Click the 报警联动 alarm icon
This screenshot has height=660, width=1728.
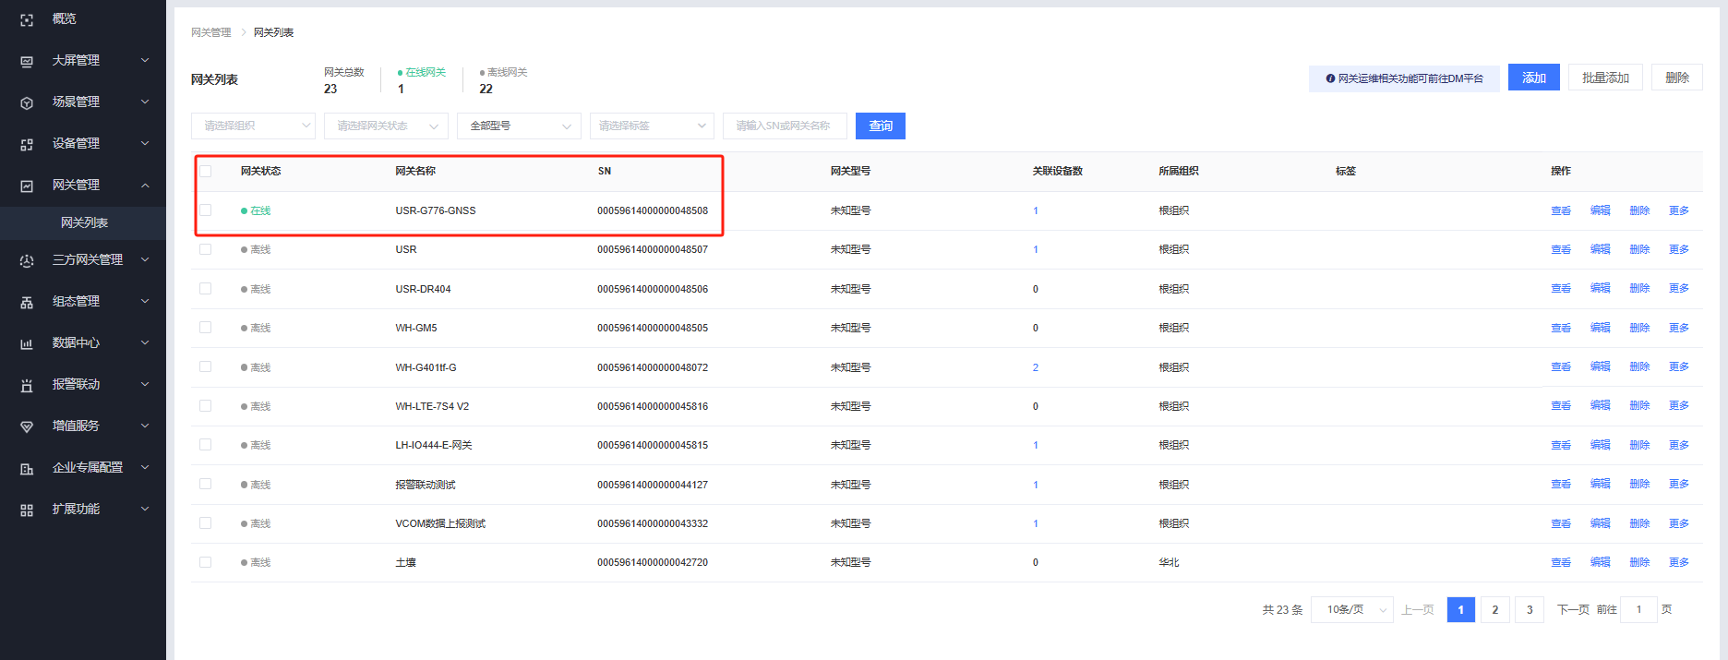(x=27, y=385)
